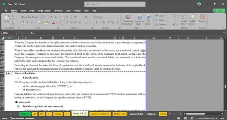Increase the cell indent
The width and height of the screenshot is (227, 120).
[80, 22]
